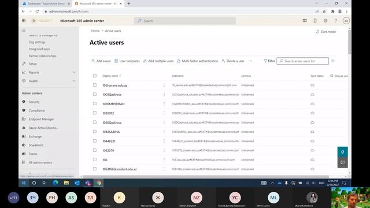Reload the page

(37, 11)
